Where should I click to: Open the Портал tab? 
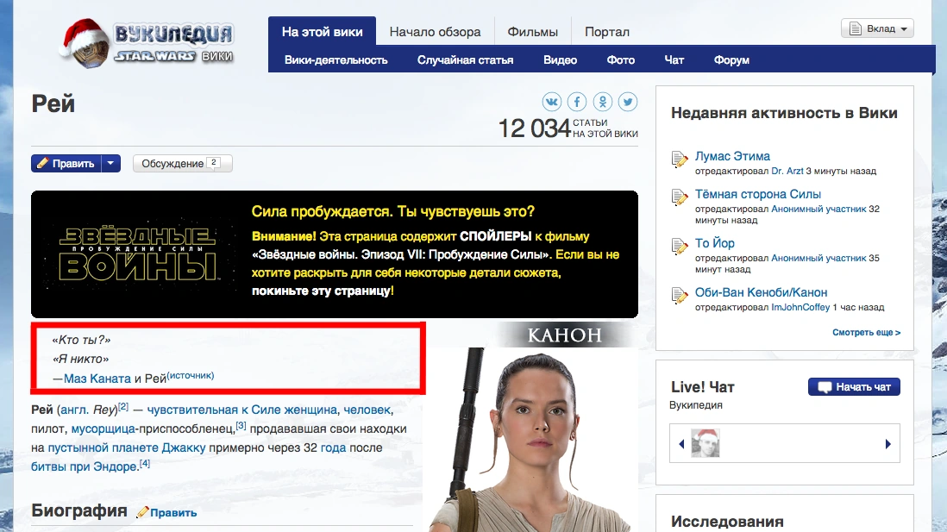607,31
